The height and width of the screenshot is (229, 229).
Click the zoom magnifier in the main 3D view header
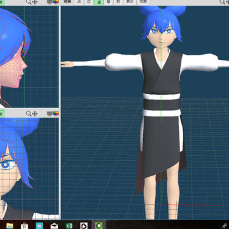(223, 2)
